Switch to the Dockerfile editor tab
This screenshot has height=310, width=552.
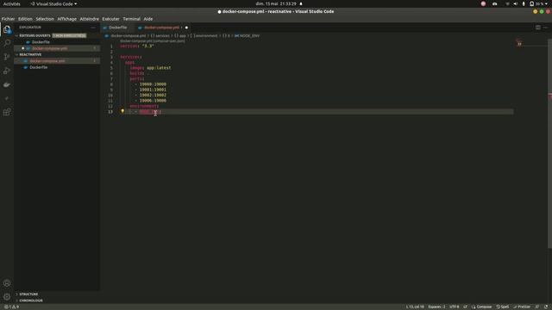coord(118,28)
